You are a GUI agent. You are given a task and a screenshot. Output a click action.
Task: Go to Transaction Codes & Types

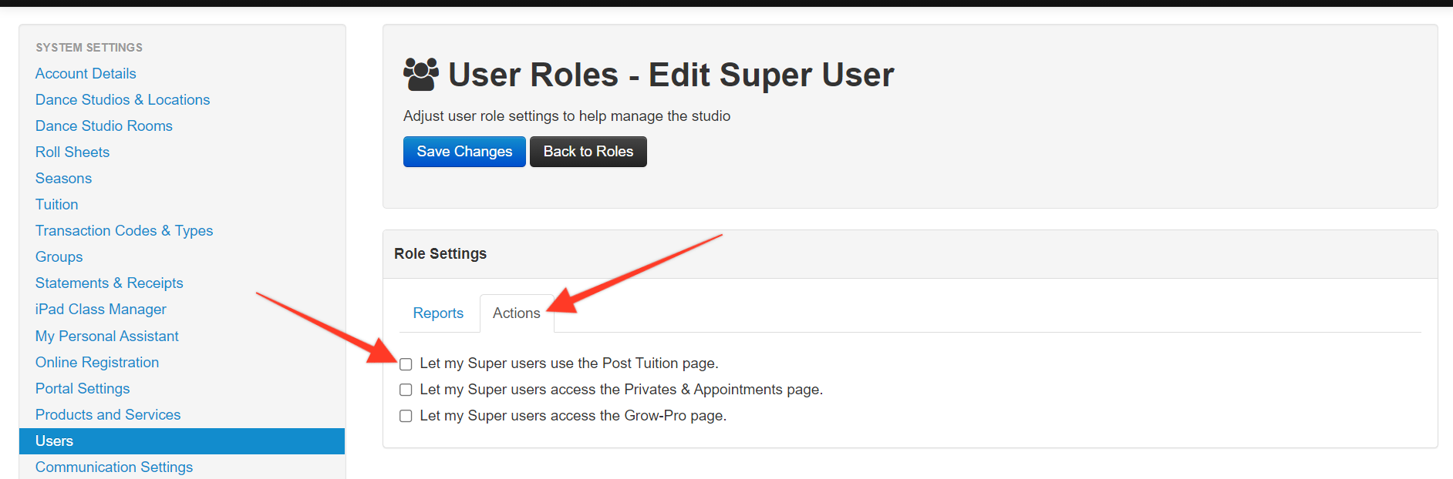[124, 230]
